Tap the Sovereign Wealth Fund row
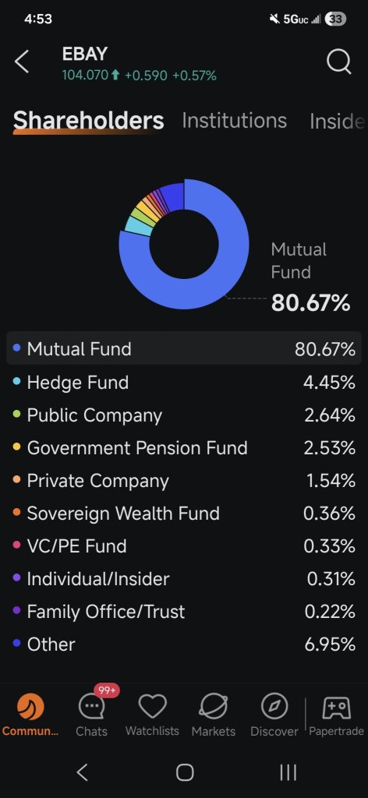The width and height of the screenshot is (368, 798). pos(184,513)
